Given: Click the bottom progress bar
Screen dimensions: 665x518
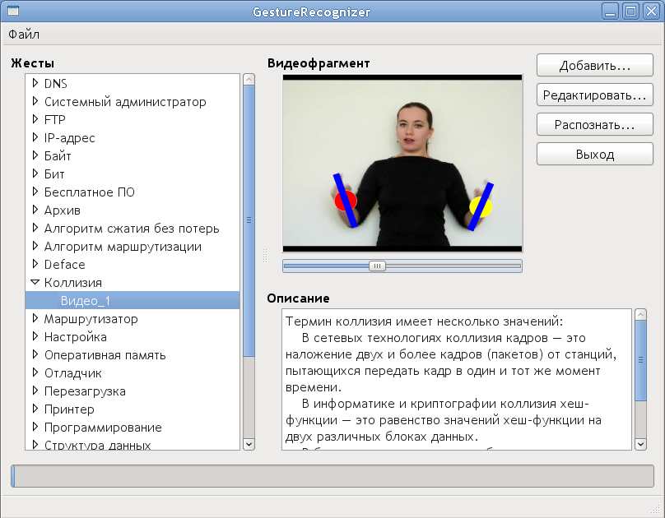Looking at the screenshot, I should [x=332, y=476].
